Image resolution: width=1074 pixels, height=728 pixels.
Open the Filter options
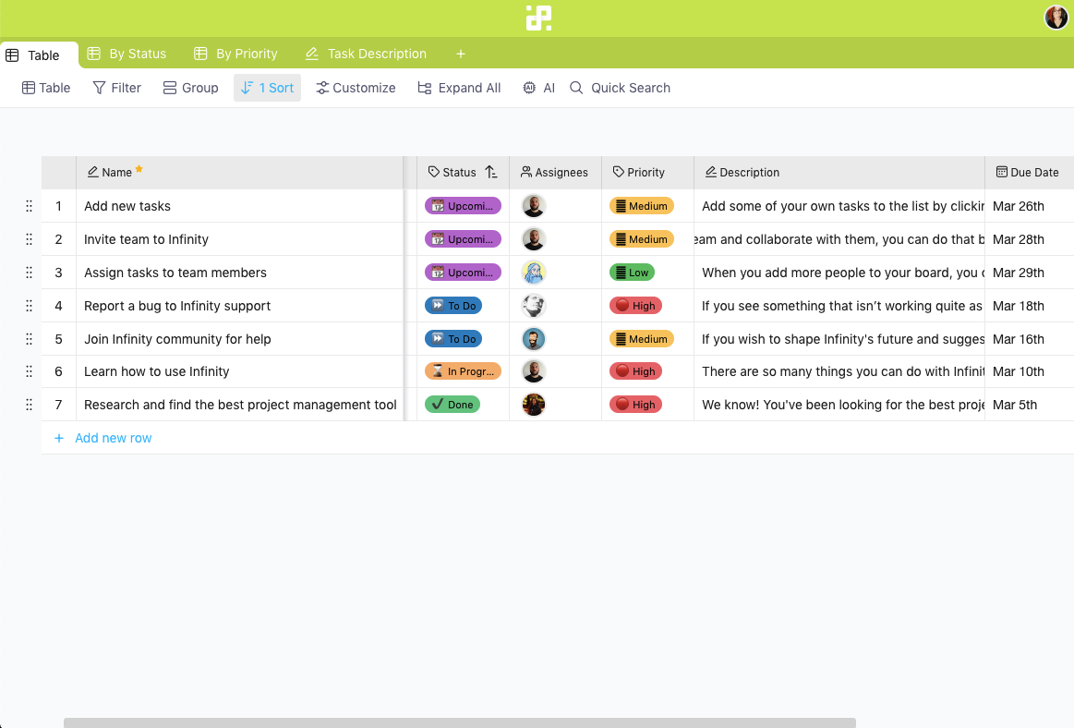click(116, 88)
